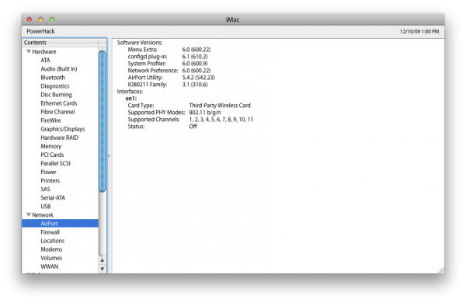Select WWAN network entry

(x=50, y=266)
